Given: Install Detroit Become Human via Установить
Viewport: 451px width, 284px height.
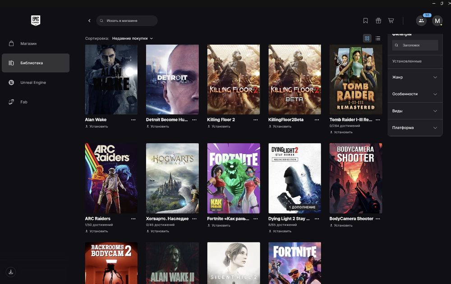Looking at the screenshot, I should 157,127.
